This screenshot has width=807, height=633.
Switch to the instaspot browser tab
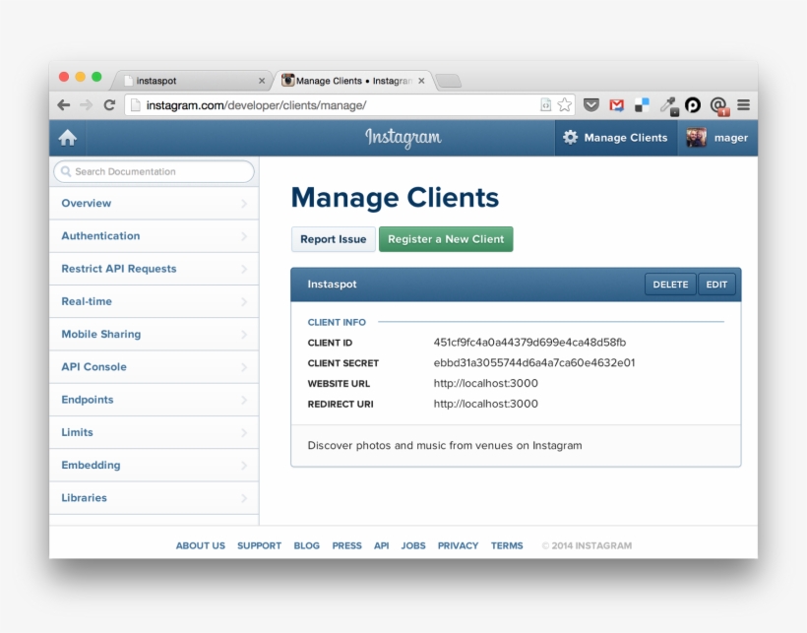point(177,81)
